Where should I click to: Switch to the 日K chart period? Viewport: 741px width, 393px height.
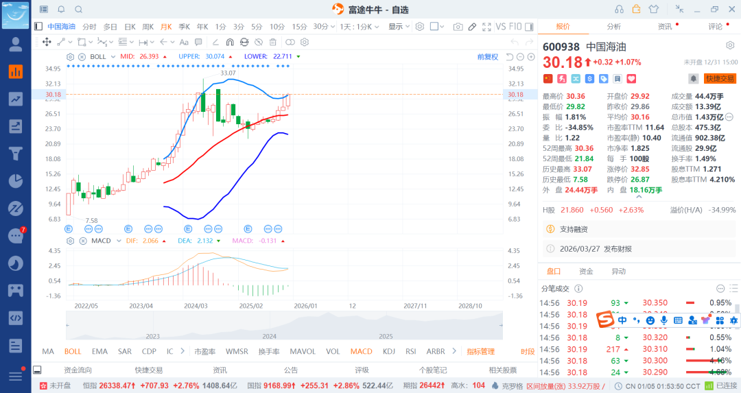pos(130,27)
